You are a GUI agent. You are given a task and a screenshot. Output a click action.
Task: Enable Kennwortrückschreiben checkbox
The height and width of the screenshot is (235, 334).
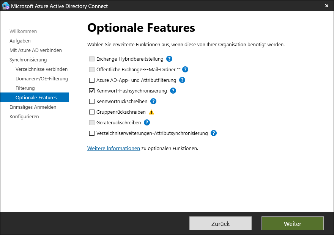coord(91,102)
